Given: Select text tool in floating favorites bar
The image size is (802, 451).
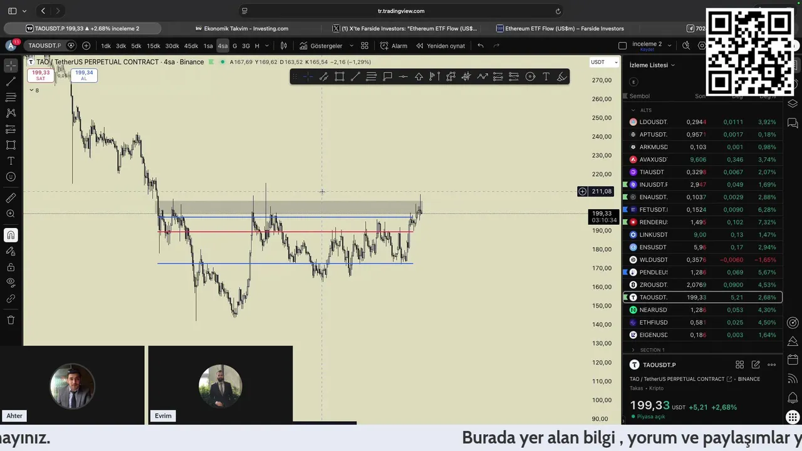Looking at the screenshot, I should [546, 76].
